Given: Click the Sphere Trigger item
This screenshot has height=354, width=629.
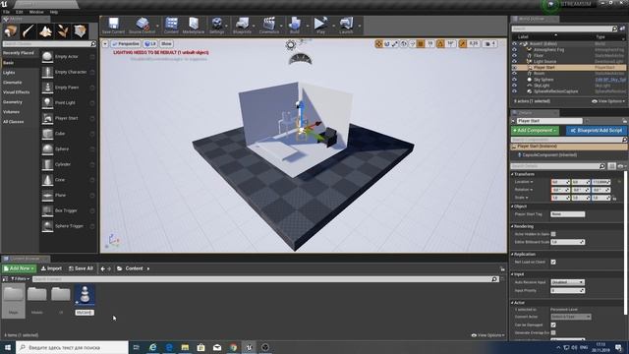Looking at the screenshot, I should click(x=68, y=226).
